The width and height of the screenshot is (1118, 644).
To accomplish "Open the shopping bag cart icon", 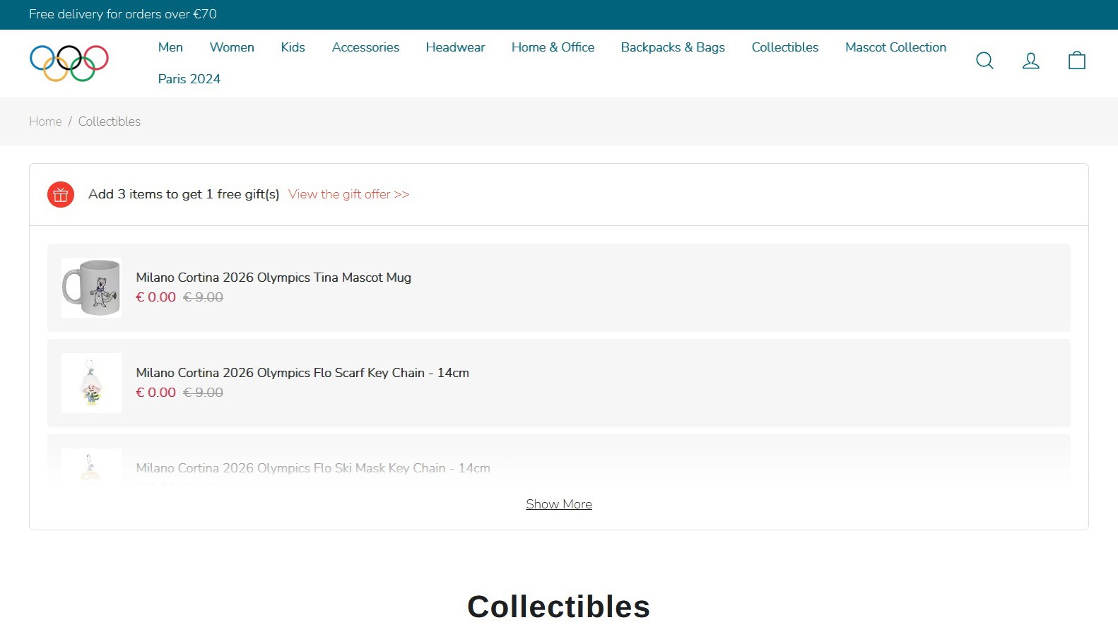I will pyautogui.click(x=1076, y=61).
